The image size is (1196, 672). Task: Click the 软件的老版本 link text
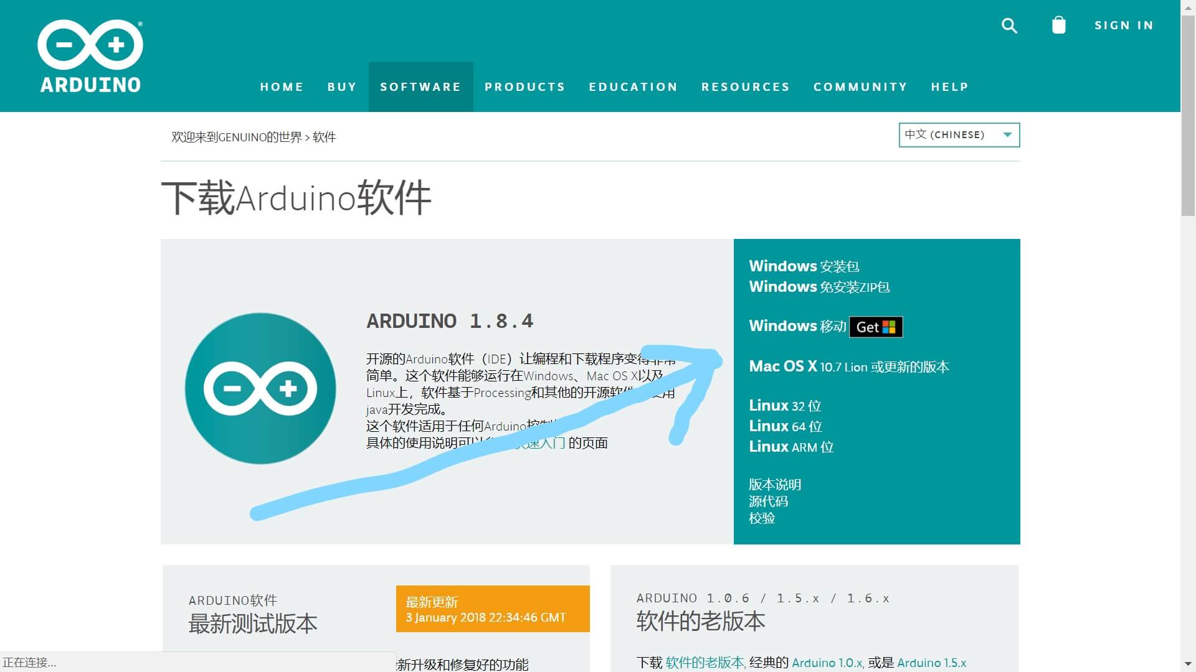705,663
